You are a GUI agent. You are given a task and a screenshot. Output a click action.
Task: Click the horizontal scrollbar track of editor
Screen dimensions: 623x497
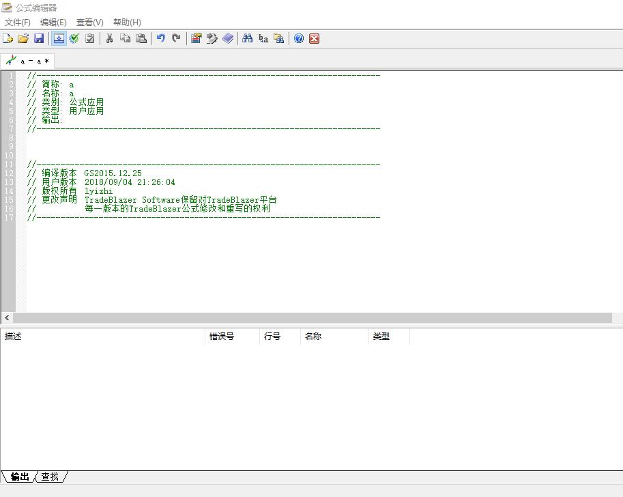(313, 317)
